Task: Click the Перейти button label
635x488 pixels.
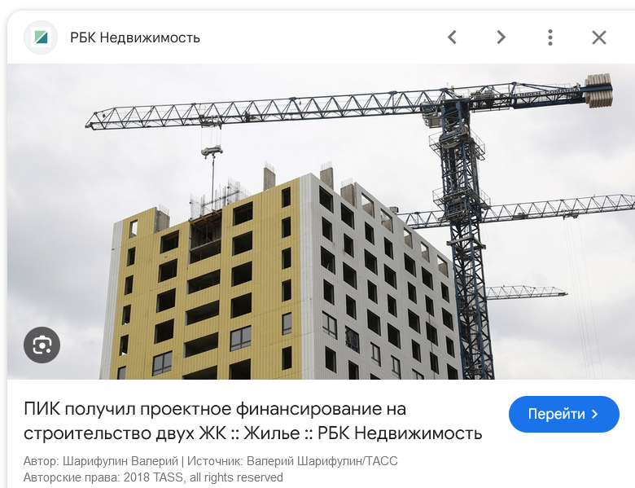Action: click(x=556, y=414)
